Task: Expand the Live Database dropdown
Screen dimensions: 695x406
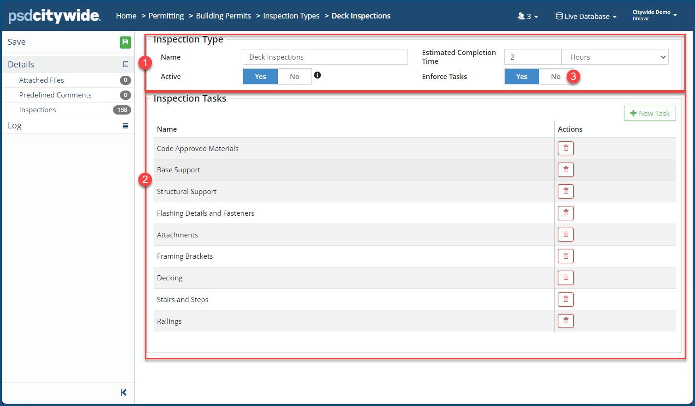Action: [586, 16]
